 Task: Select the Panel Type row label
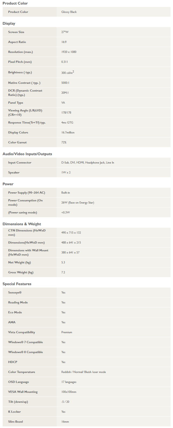pyautogui.click(x=16, y=103)
